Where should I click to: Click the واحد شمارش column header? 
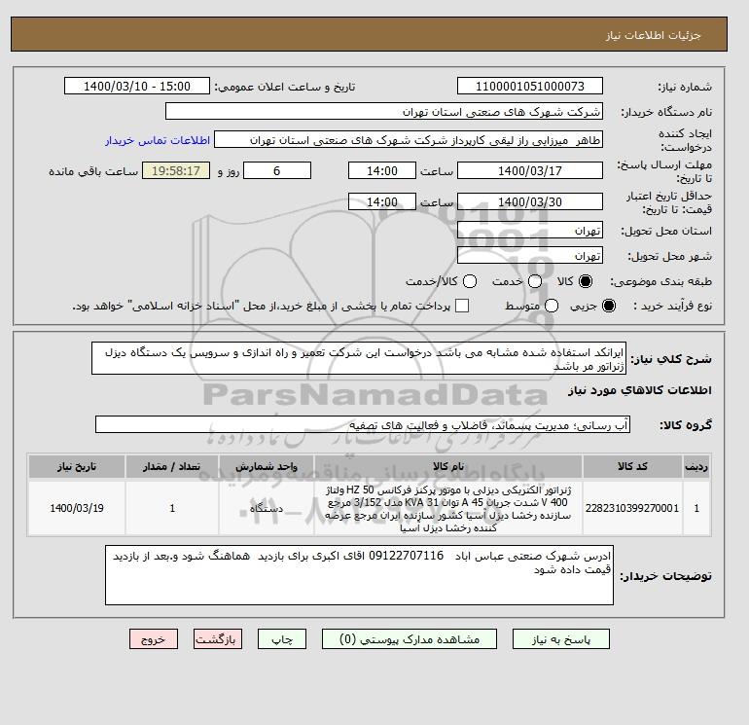coord(267,466)
